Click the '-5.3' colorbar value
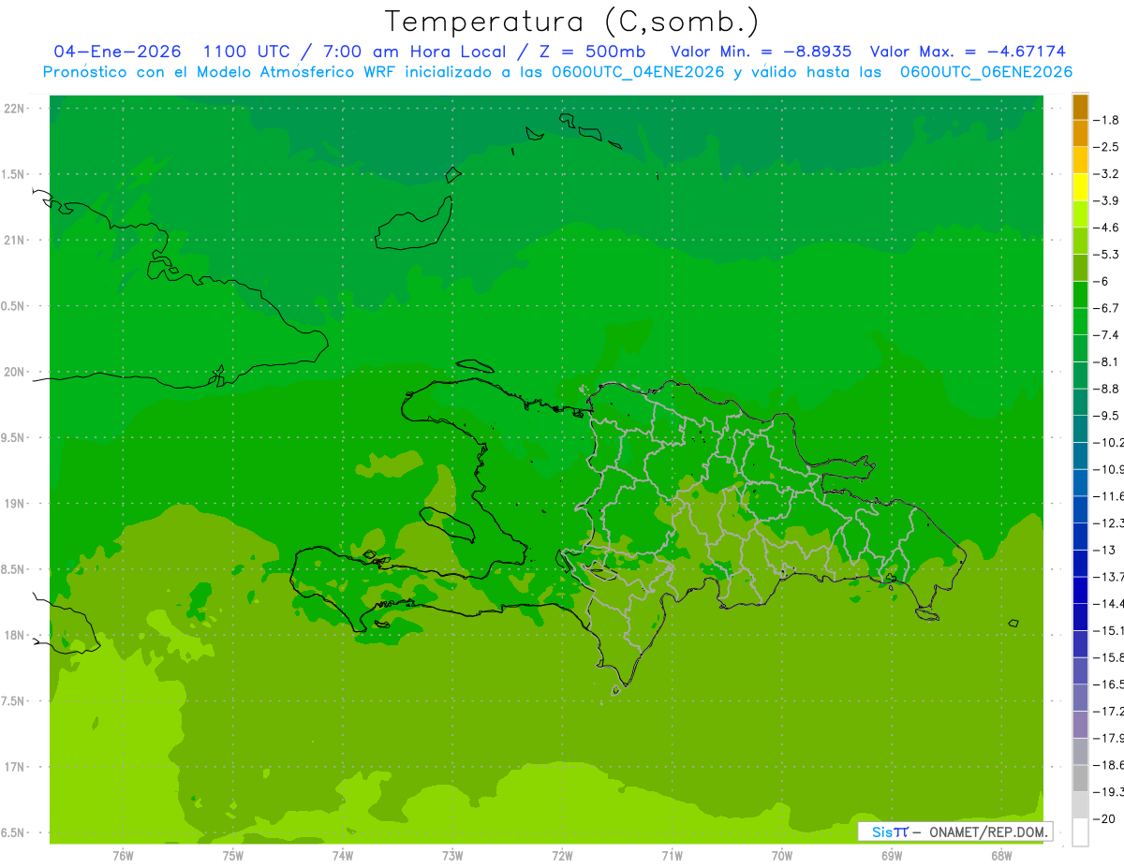Image resolution: width=1124 pixels, height=868 pixels. tap(1106, 255)
